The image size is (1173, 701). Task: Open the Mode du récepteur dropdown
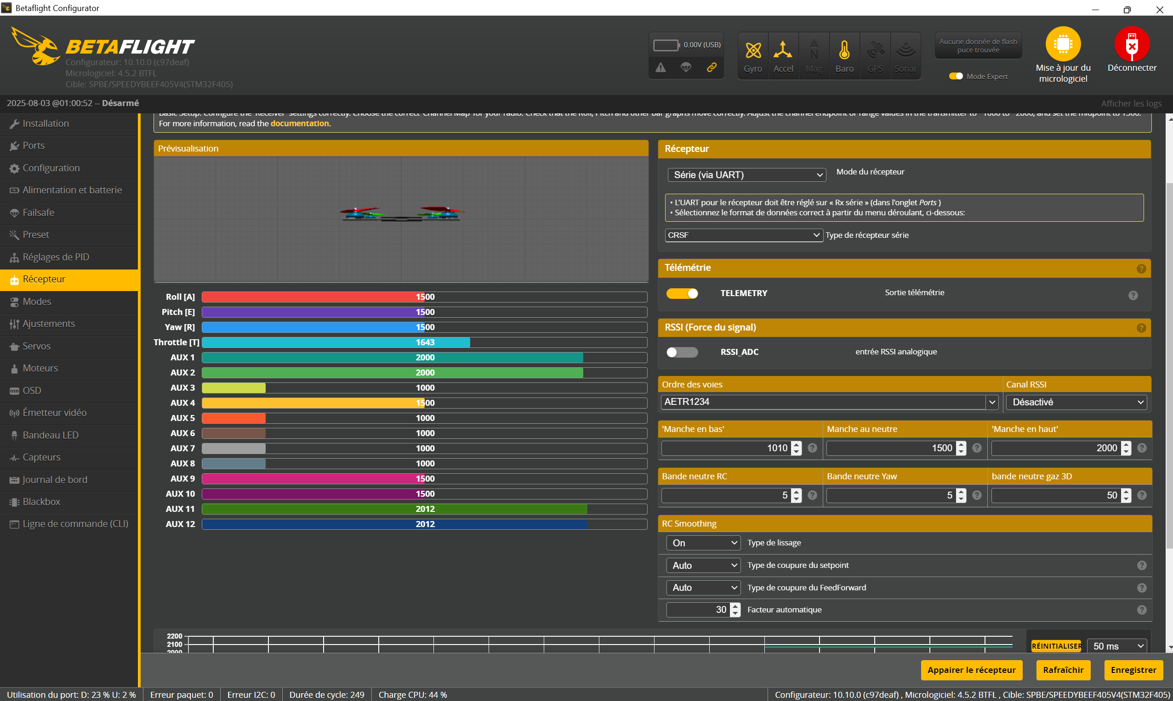pyautogui.click(x=746, y=175)
